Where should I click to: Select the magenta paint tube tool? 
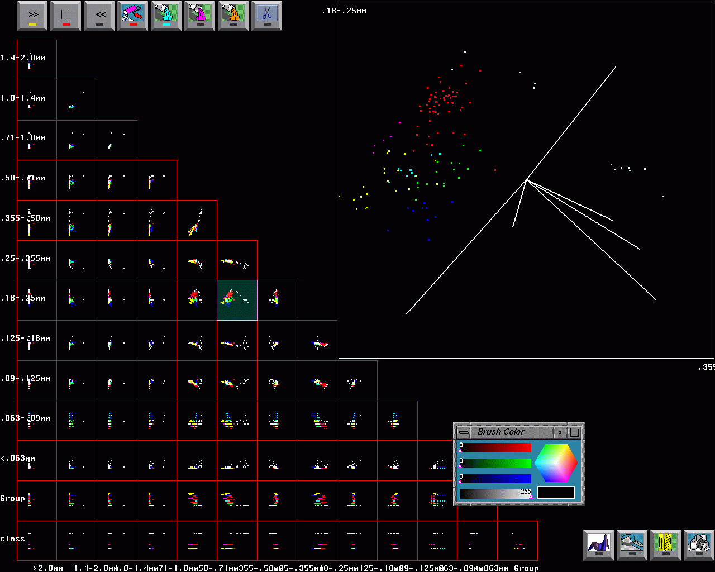(200, 16)
